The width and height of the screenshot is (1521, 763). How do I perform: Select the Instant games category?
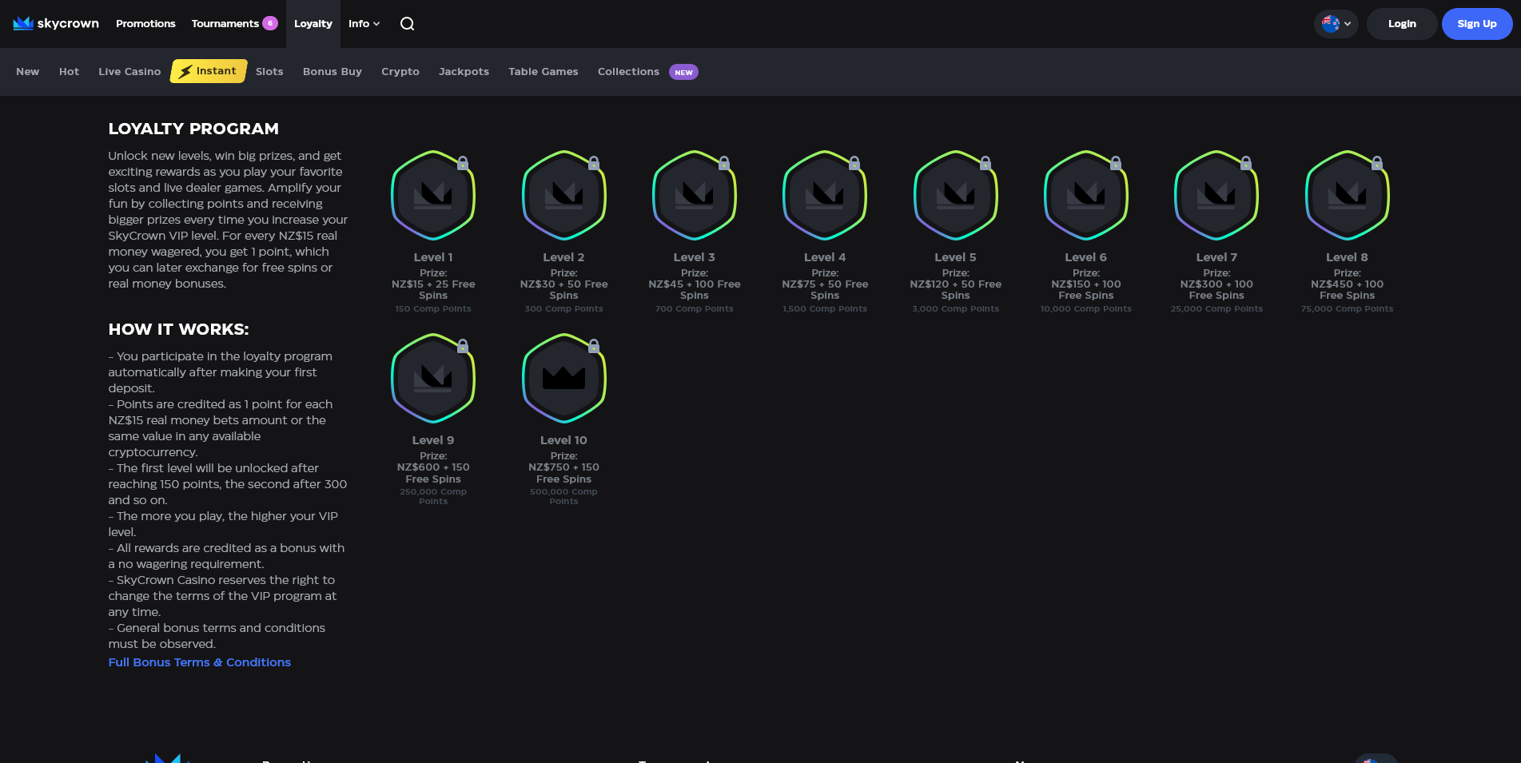[x=209, y=71]
